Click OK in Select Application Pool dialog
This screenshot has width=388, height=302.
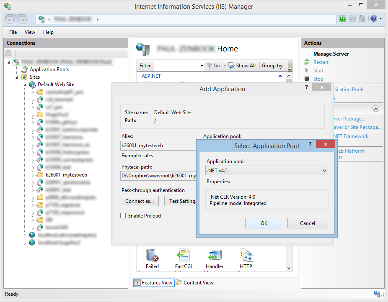click(x=264, y=223)
